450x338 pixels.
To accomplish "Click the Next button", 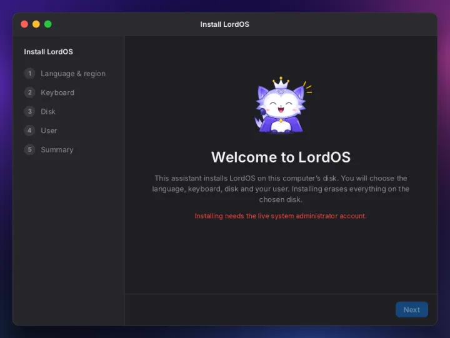I will 411,310.
